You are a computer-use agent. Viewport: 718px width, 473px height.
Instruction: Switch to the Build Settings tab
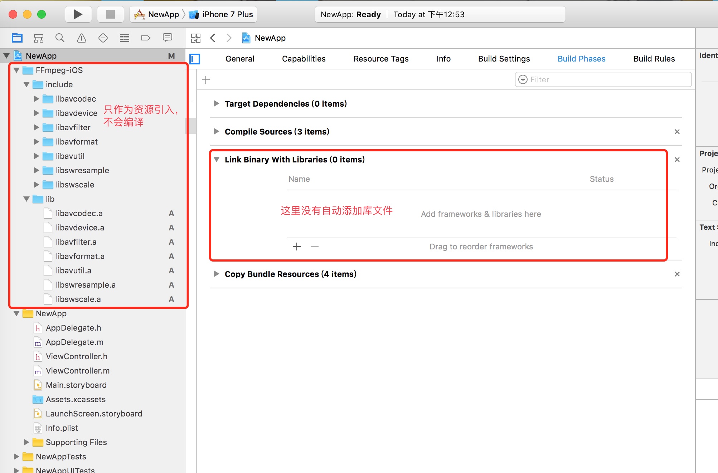(504, 59)
